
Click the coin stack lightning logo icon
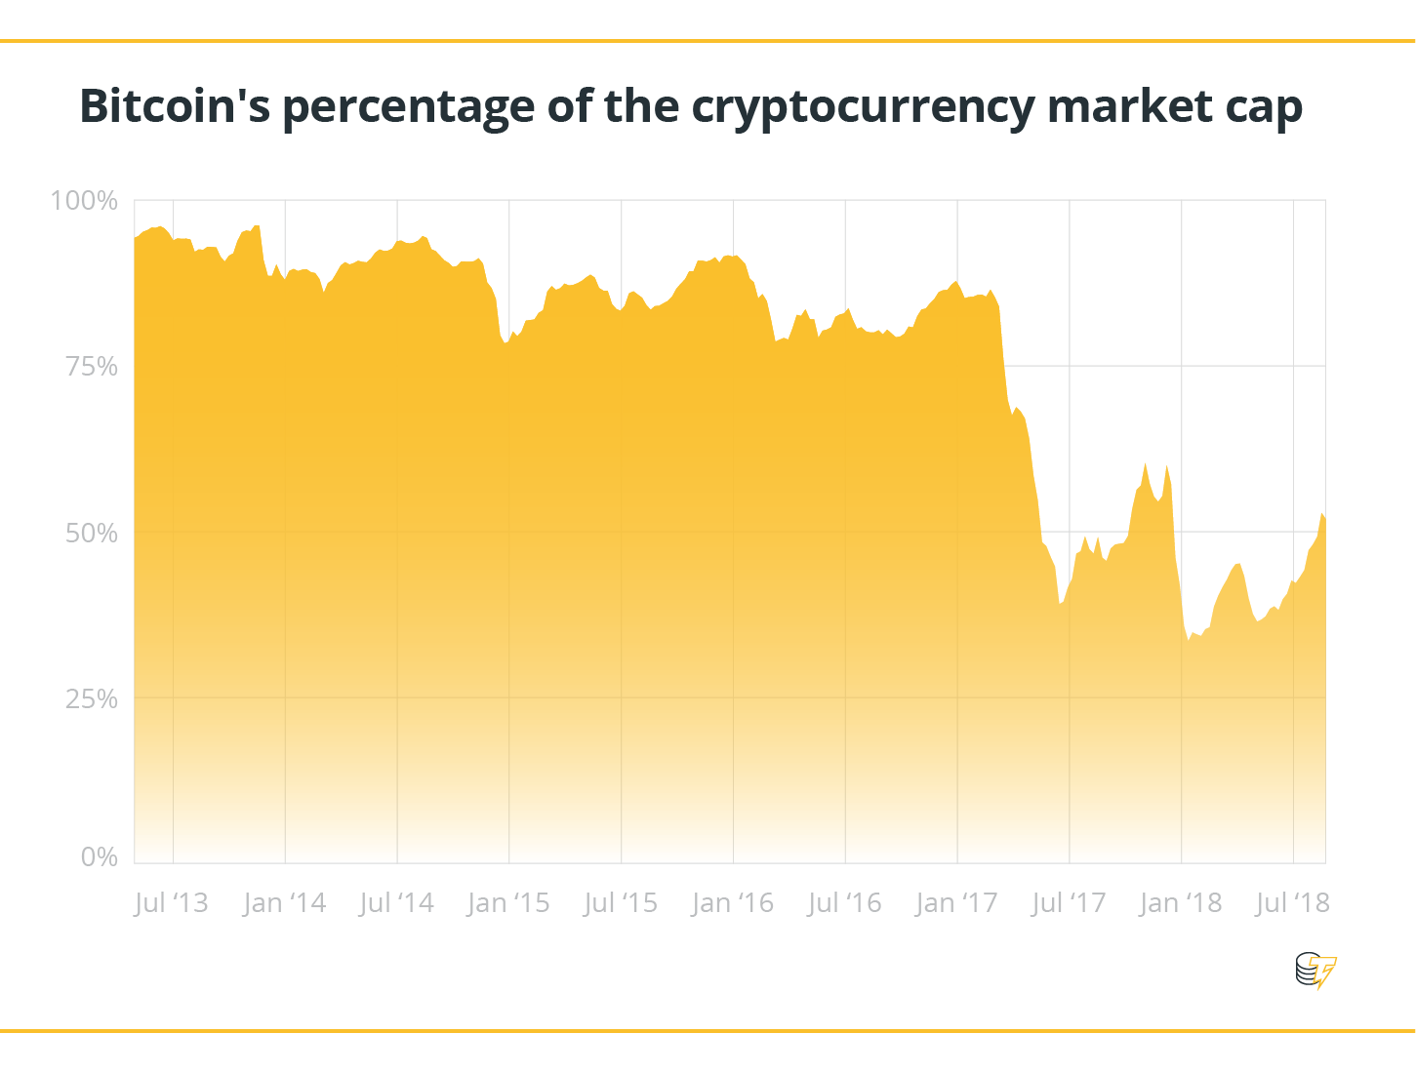[x=1315, y=971]
